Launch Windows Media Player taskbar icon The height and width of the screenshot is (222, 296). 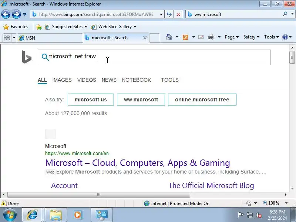(78, 215)
